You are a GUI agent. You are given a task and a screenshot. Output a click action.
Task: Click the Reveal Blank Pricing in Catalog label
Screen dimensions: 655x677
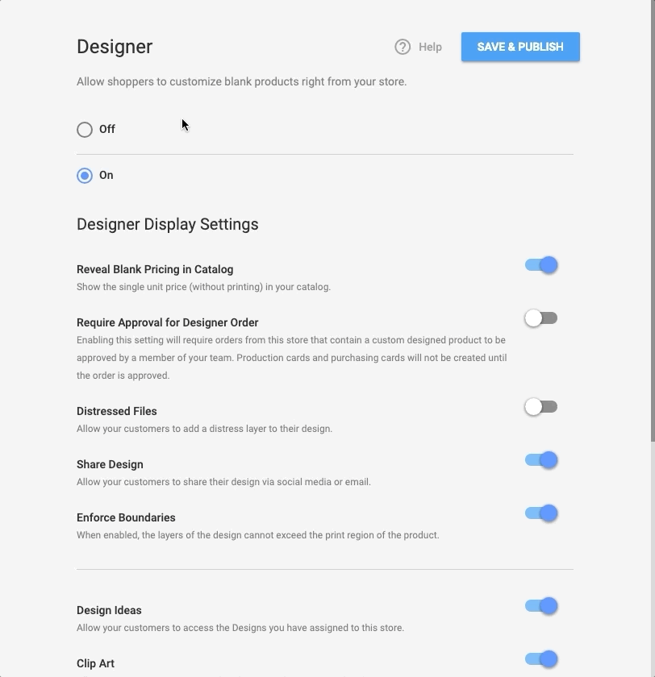[155, 269]
